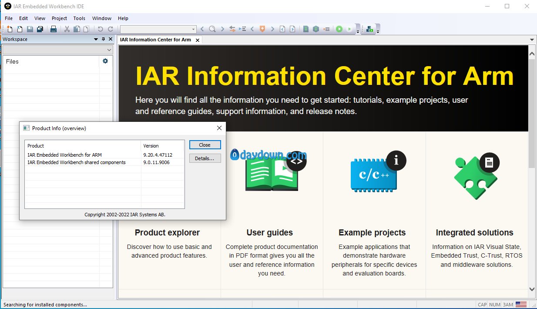Click the Product column header
This screenshot has width=537, height=309.
click(83, 146)
